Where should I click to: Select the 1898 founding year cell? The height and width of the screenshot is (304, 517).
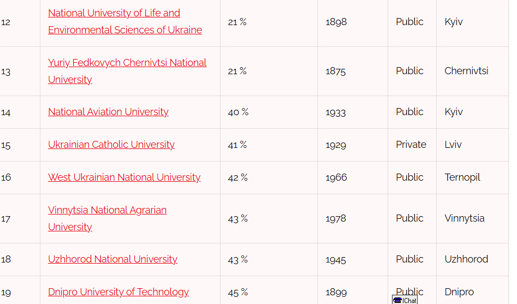tap(353, 22)
